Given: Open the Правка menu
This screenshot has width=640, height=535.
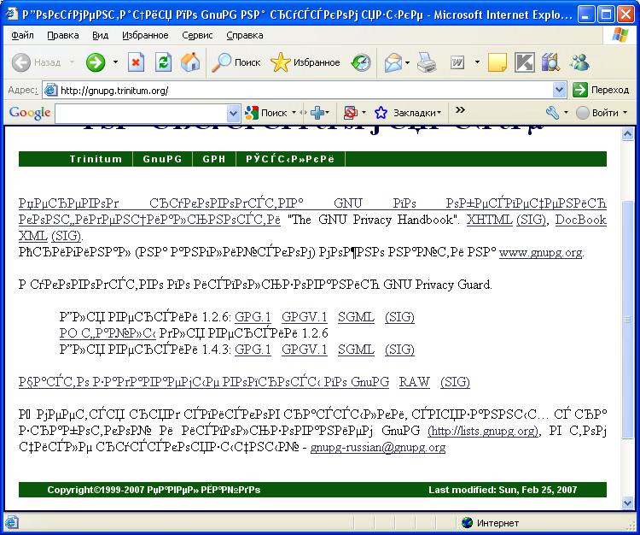Looking at the screenshot, I should coord(63,36).
